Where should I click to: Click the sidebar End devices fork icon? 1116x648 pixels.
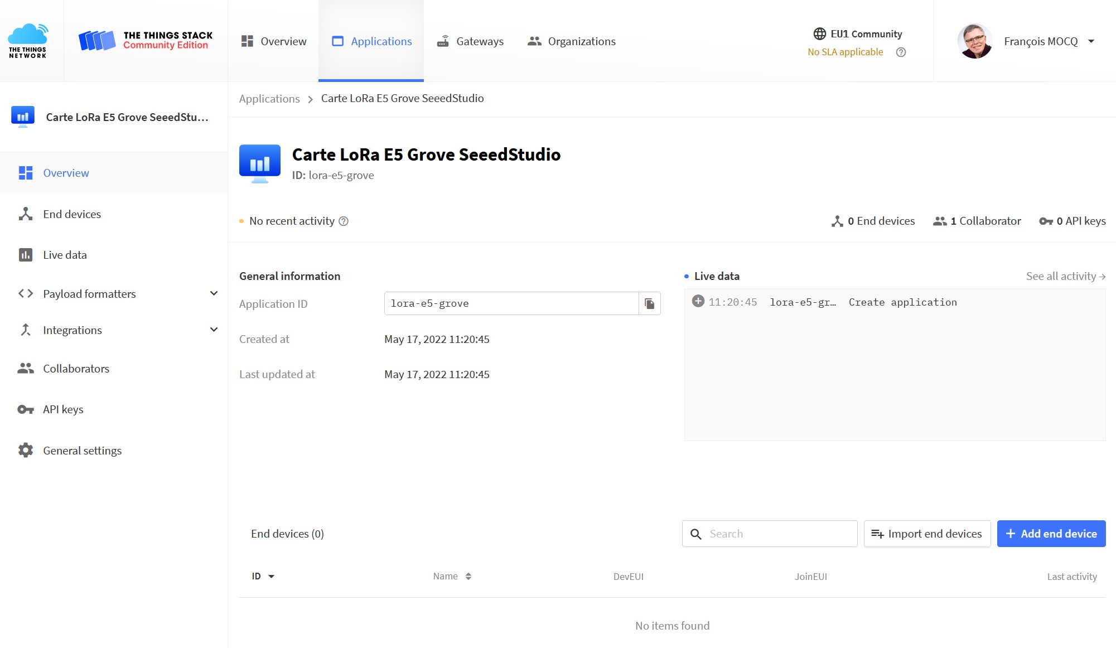click(26, 214)
